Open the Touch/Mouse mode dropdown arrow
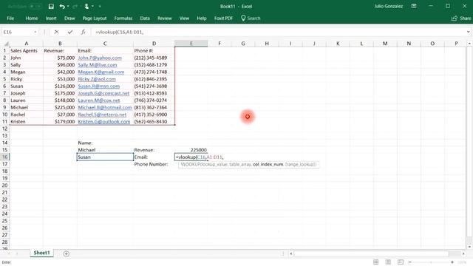This screenshot has width=473, height=266. point(92,7)
